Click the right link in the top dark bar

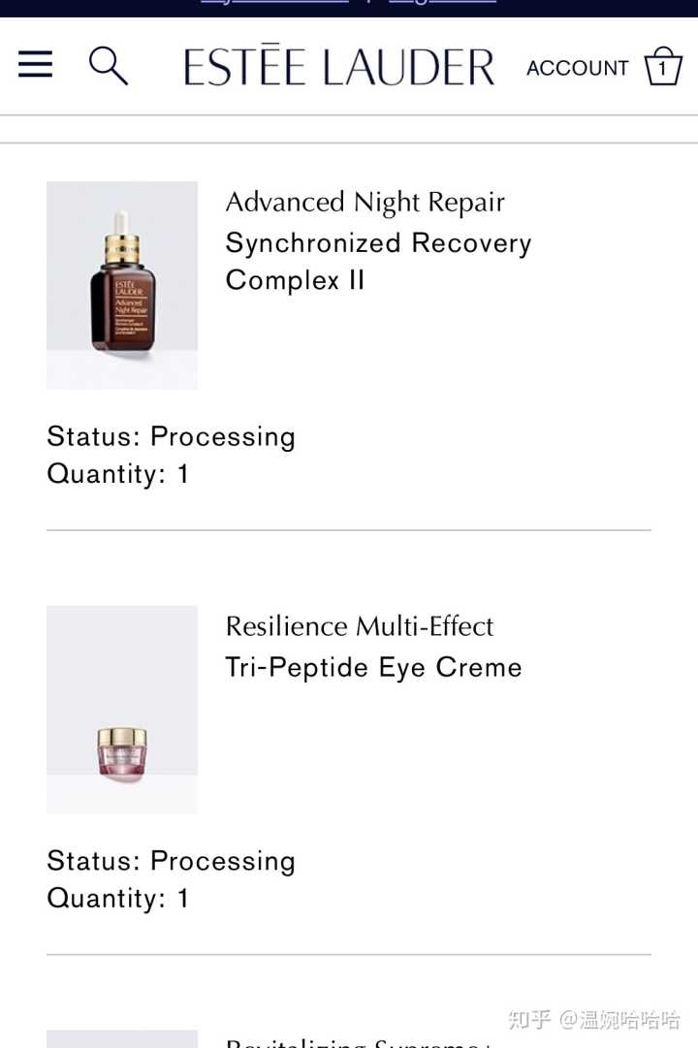[442, 3]
